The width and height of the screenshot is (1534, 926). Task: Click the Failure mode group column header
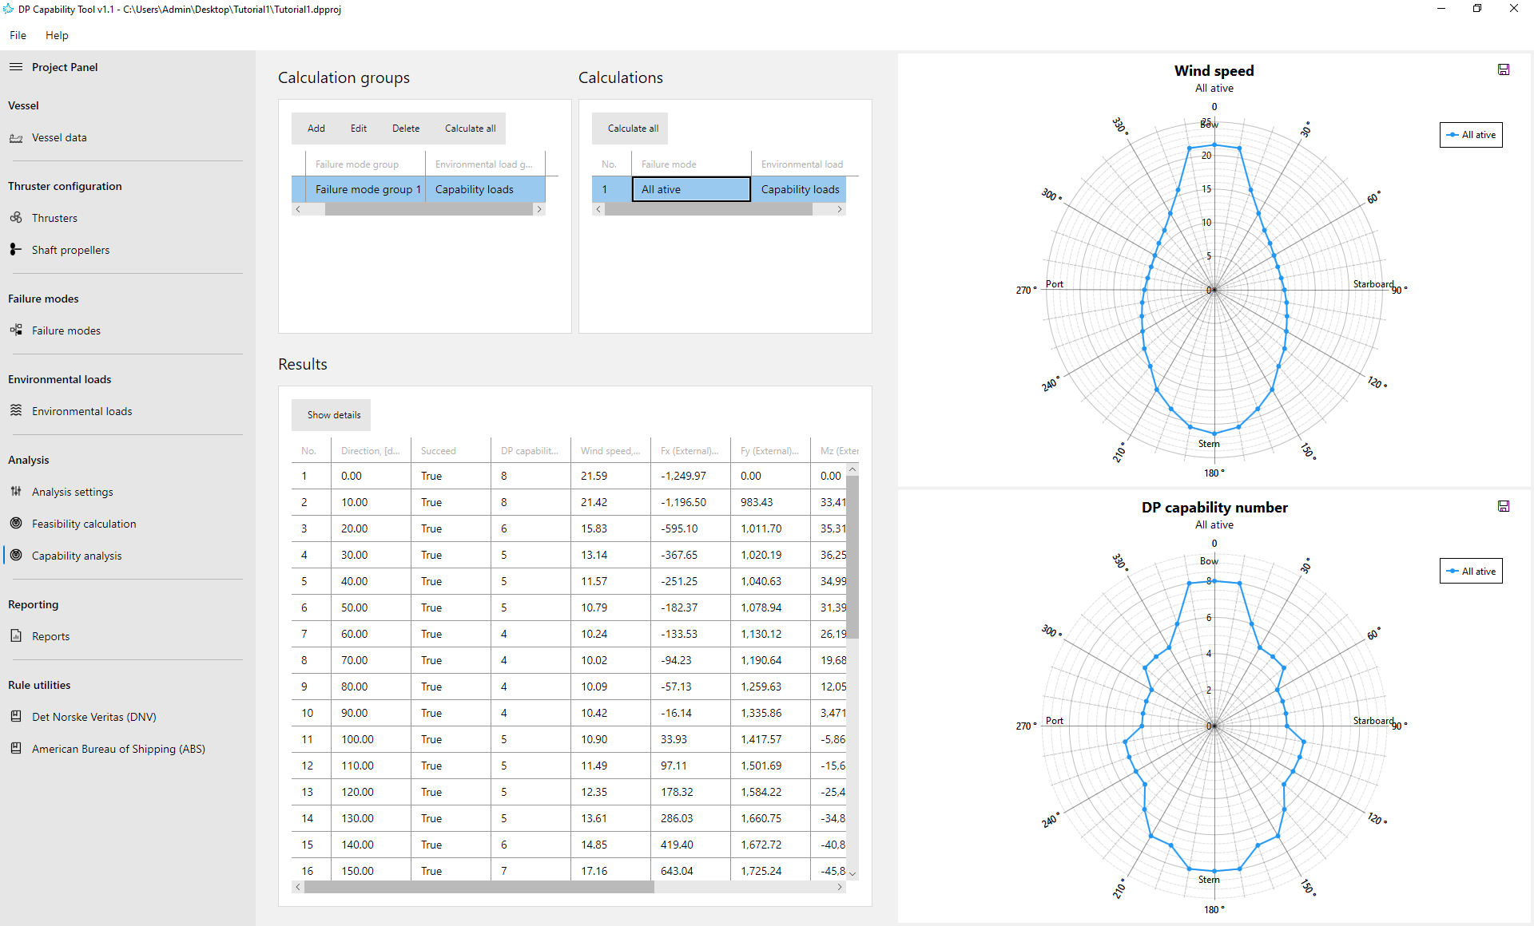(x=366, y=164)
